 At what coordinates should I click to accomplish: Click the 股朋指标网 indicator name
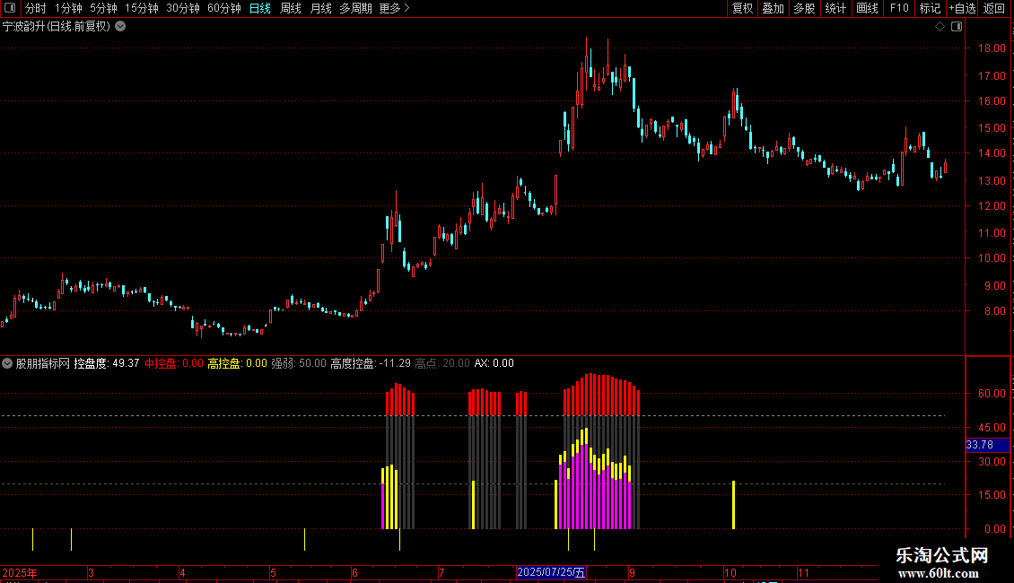(x=43, y=363)
